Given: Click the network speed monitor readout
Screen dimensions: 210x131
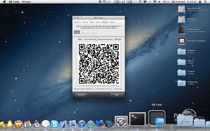Looking at the screenshot, I should click(x=117, y=2).
